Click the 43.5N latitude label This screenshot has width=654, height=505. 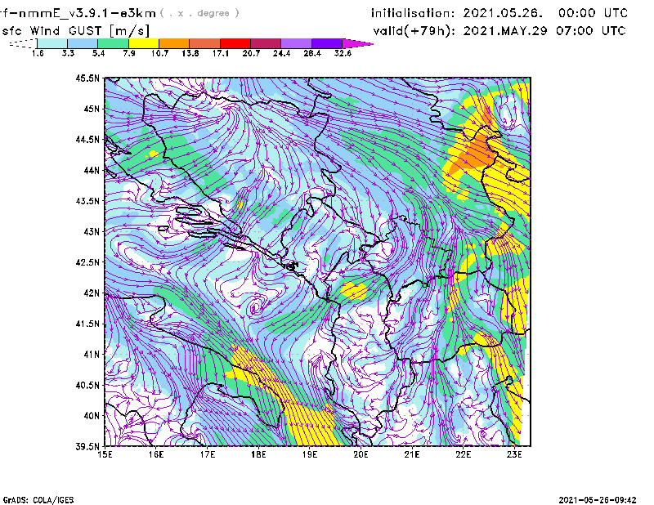coord(87,201)
